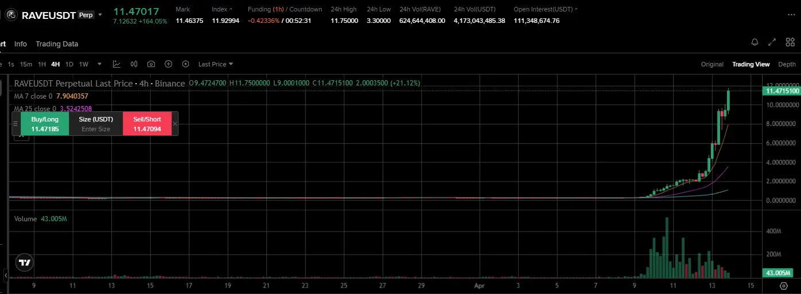The height and width of the screenshot is (294, 801).
Task: Click the Index price 11.92994
Action: [225, 21]
